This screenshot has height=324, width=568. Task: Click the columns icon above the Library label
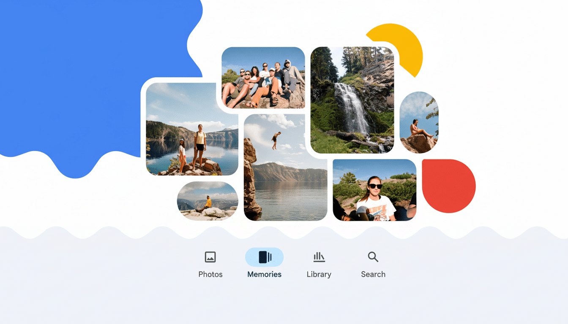(x=319, y=256)
